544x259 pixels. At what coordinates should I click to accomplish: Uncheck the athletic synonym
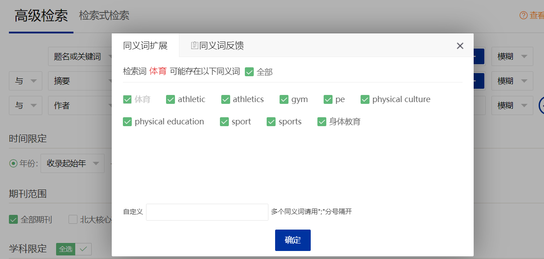coord(171,99)
